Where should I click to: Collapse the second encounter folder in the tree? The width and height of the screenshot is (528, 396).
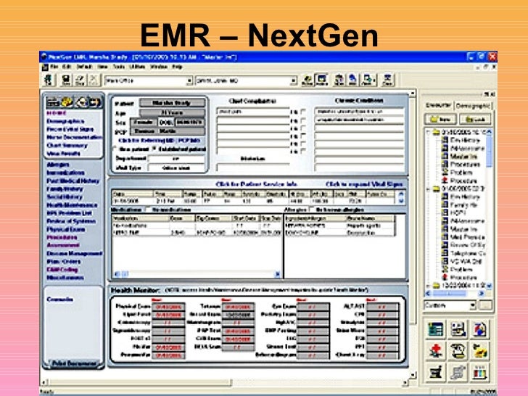click(429, 189)
